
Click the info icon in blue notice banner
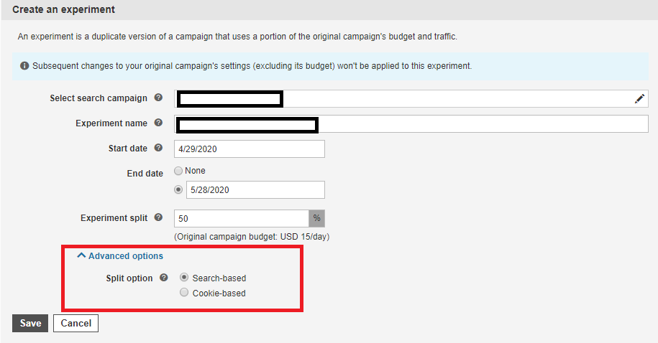[24, 66]
